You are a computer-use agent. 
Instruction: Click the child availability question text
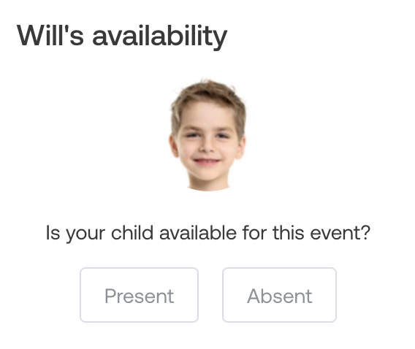(207, 233)
